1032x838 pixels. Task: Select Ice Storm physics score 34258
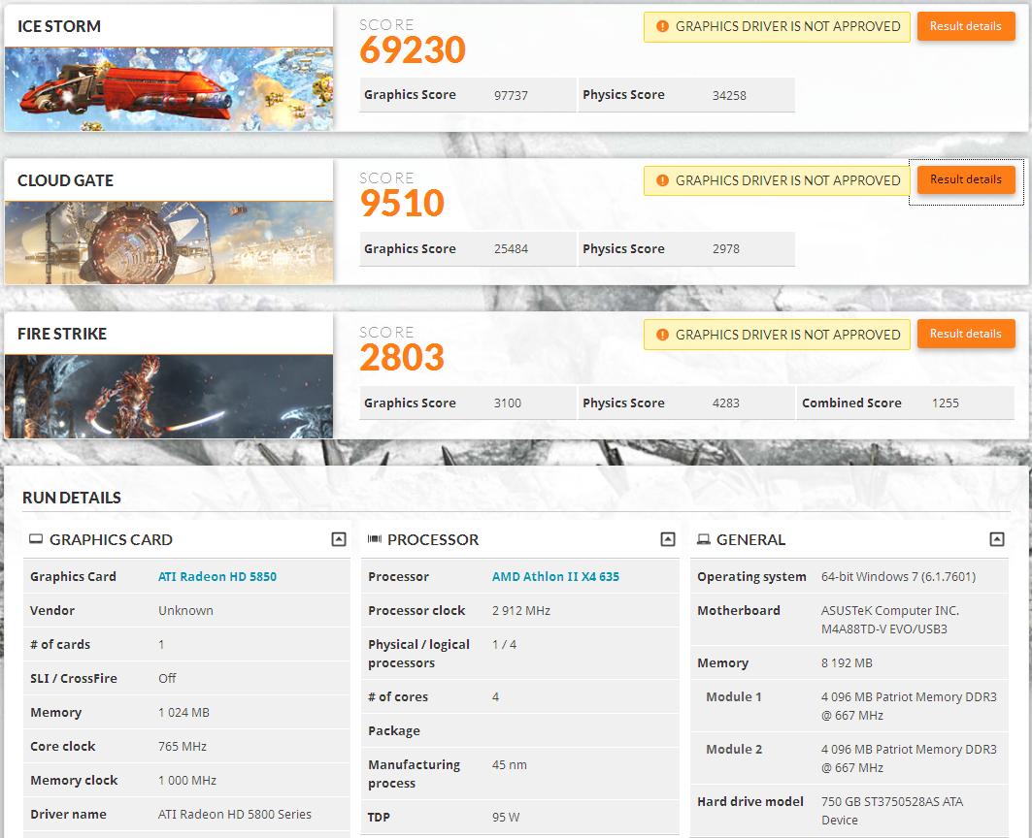(729, 95)
